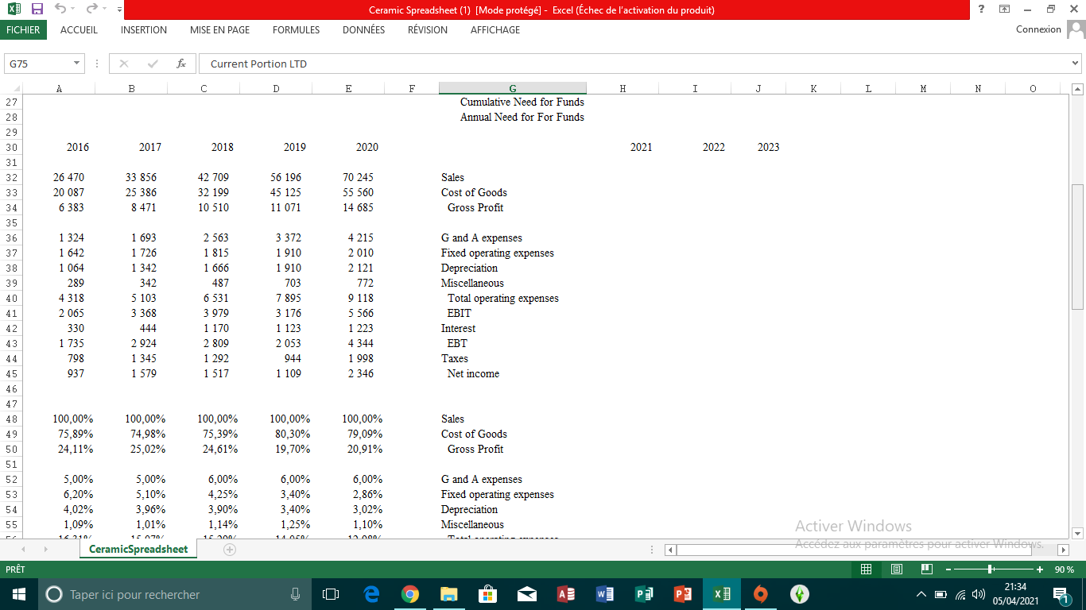Select the CeramicSpreadsheet sheet tab
The image size is (1086, 610).
click(138, 549)
